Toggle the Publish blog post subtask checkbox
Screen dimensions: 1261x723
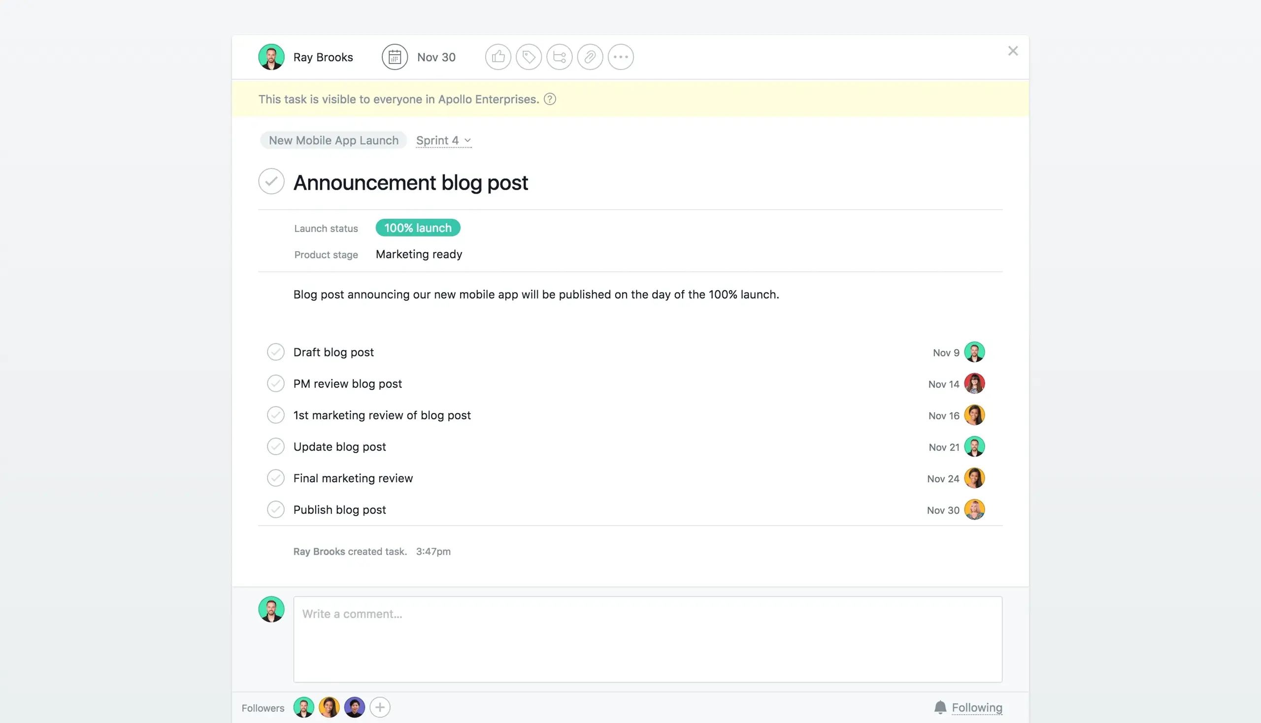(x=276, y=509)
